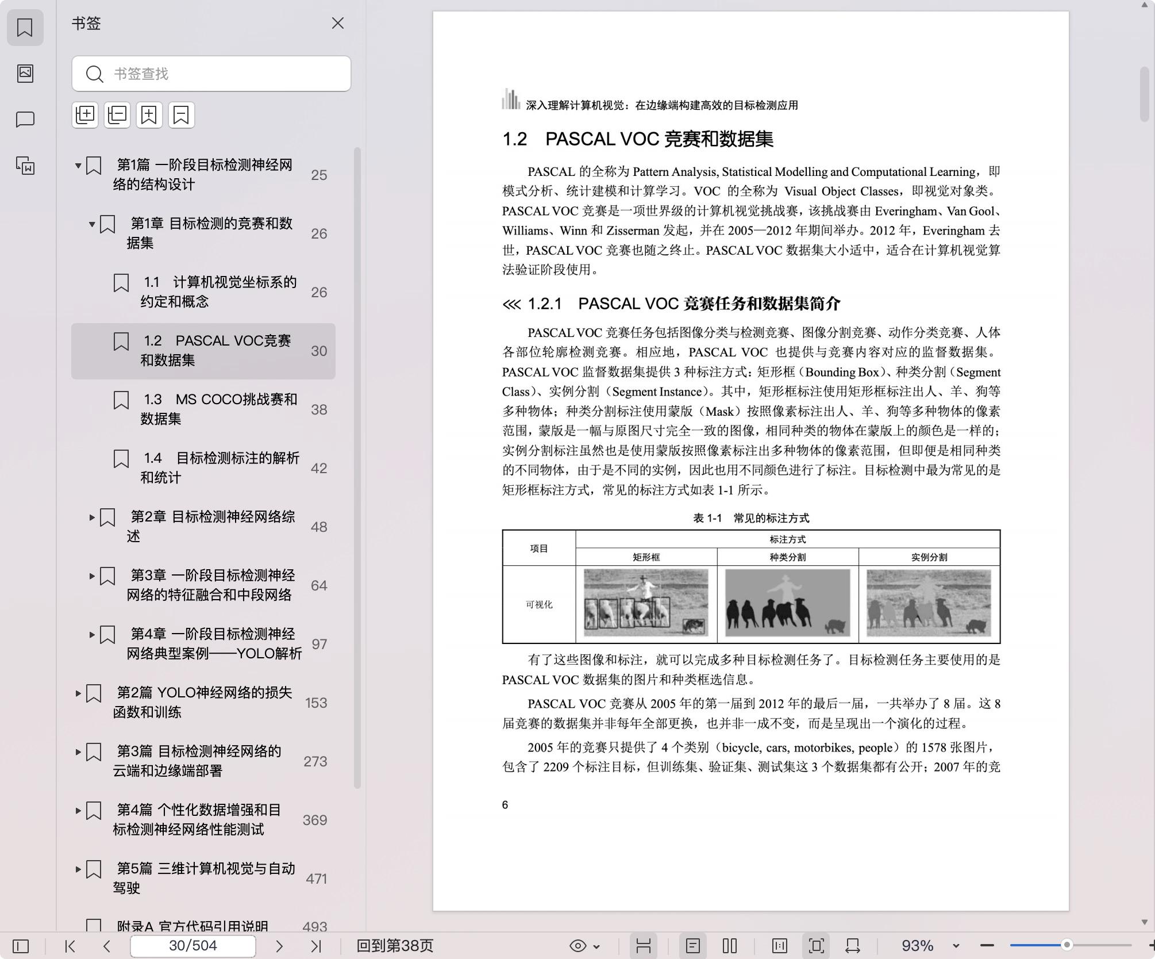Select bookmark 1.2 PASCAL VOC竞赛和数据集
This screenshot has height=959, width=1155.
pyautogui.click(x=203, y=351)
